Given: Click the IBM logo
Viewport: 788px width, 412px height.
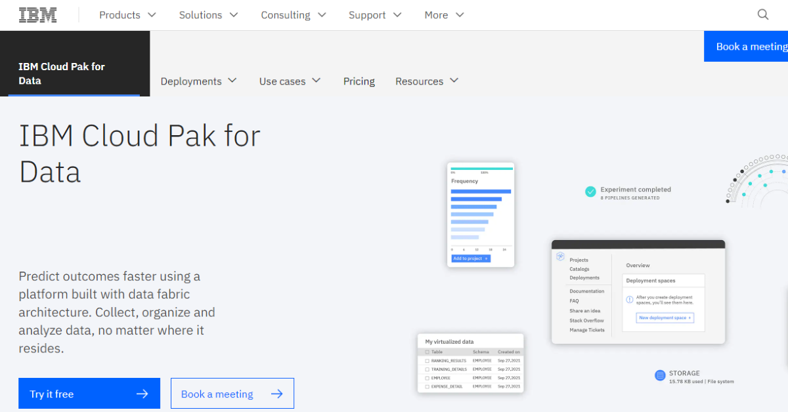Looking at the screenshot, I should click(x=37, y=15).
